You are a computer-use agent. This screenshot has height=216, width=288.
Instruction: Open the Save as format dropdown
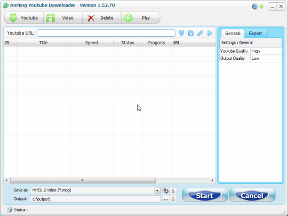tap(157, 190)
